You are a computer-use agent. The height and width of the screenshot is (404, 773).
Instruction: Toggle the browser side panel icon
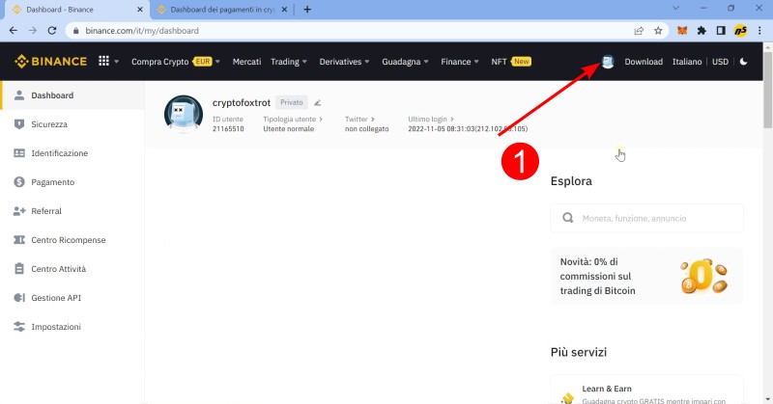click(721, 31)
